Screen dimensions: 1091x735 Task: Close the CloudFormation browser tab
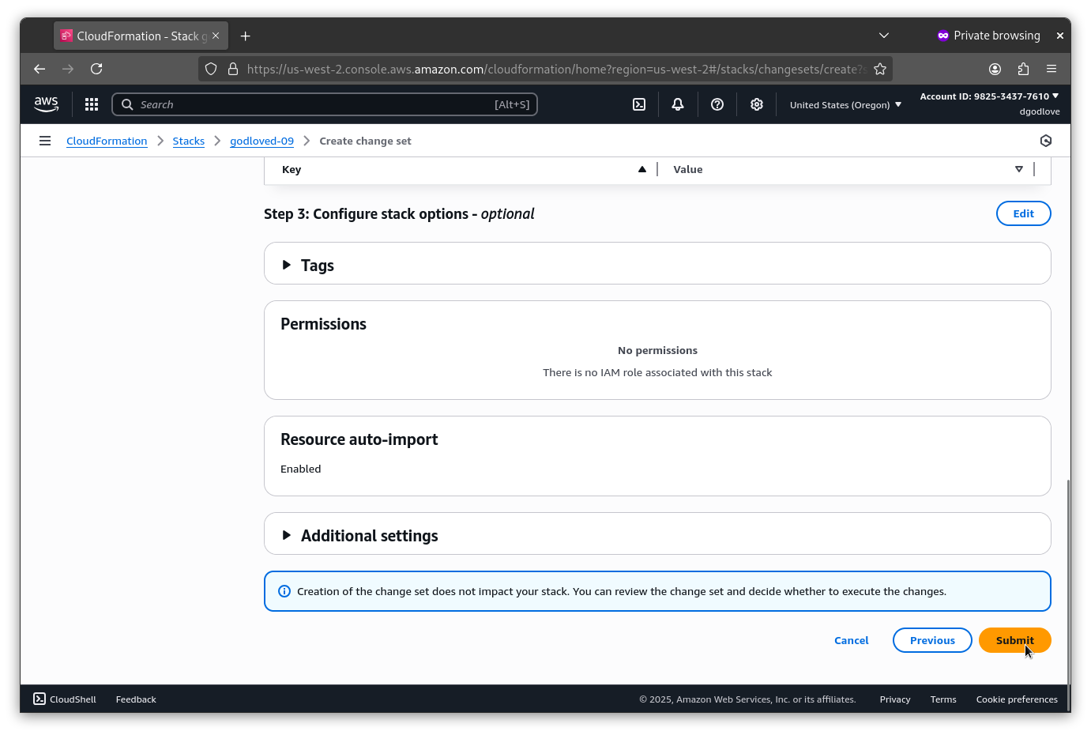(216, 36)
